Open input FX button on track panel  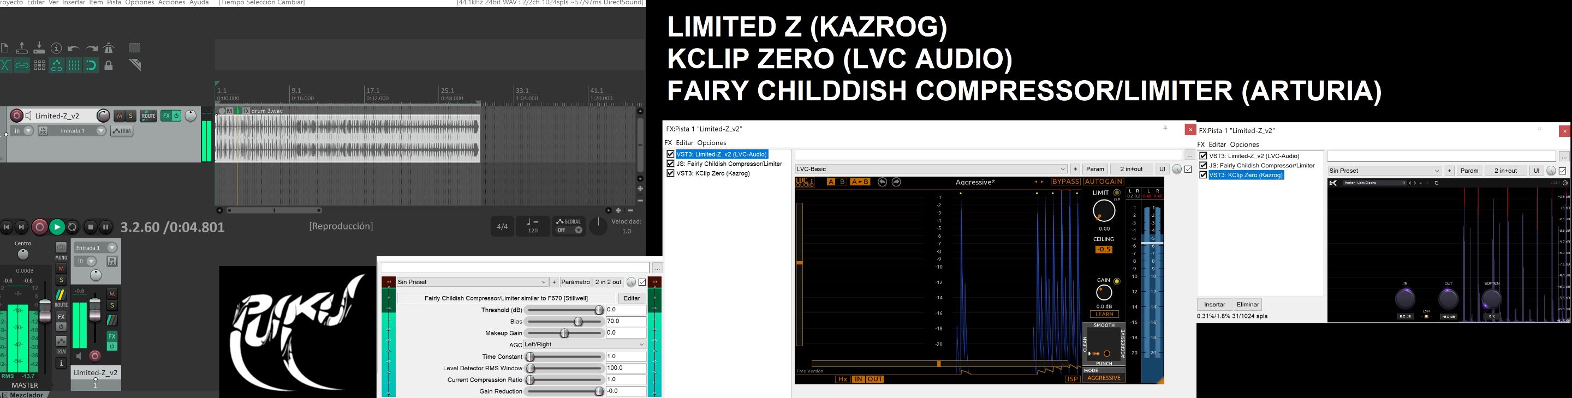point(43,131)
